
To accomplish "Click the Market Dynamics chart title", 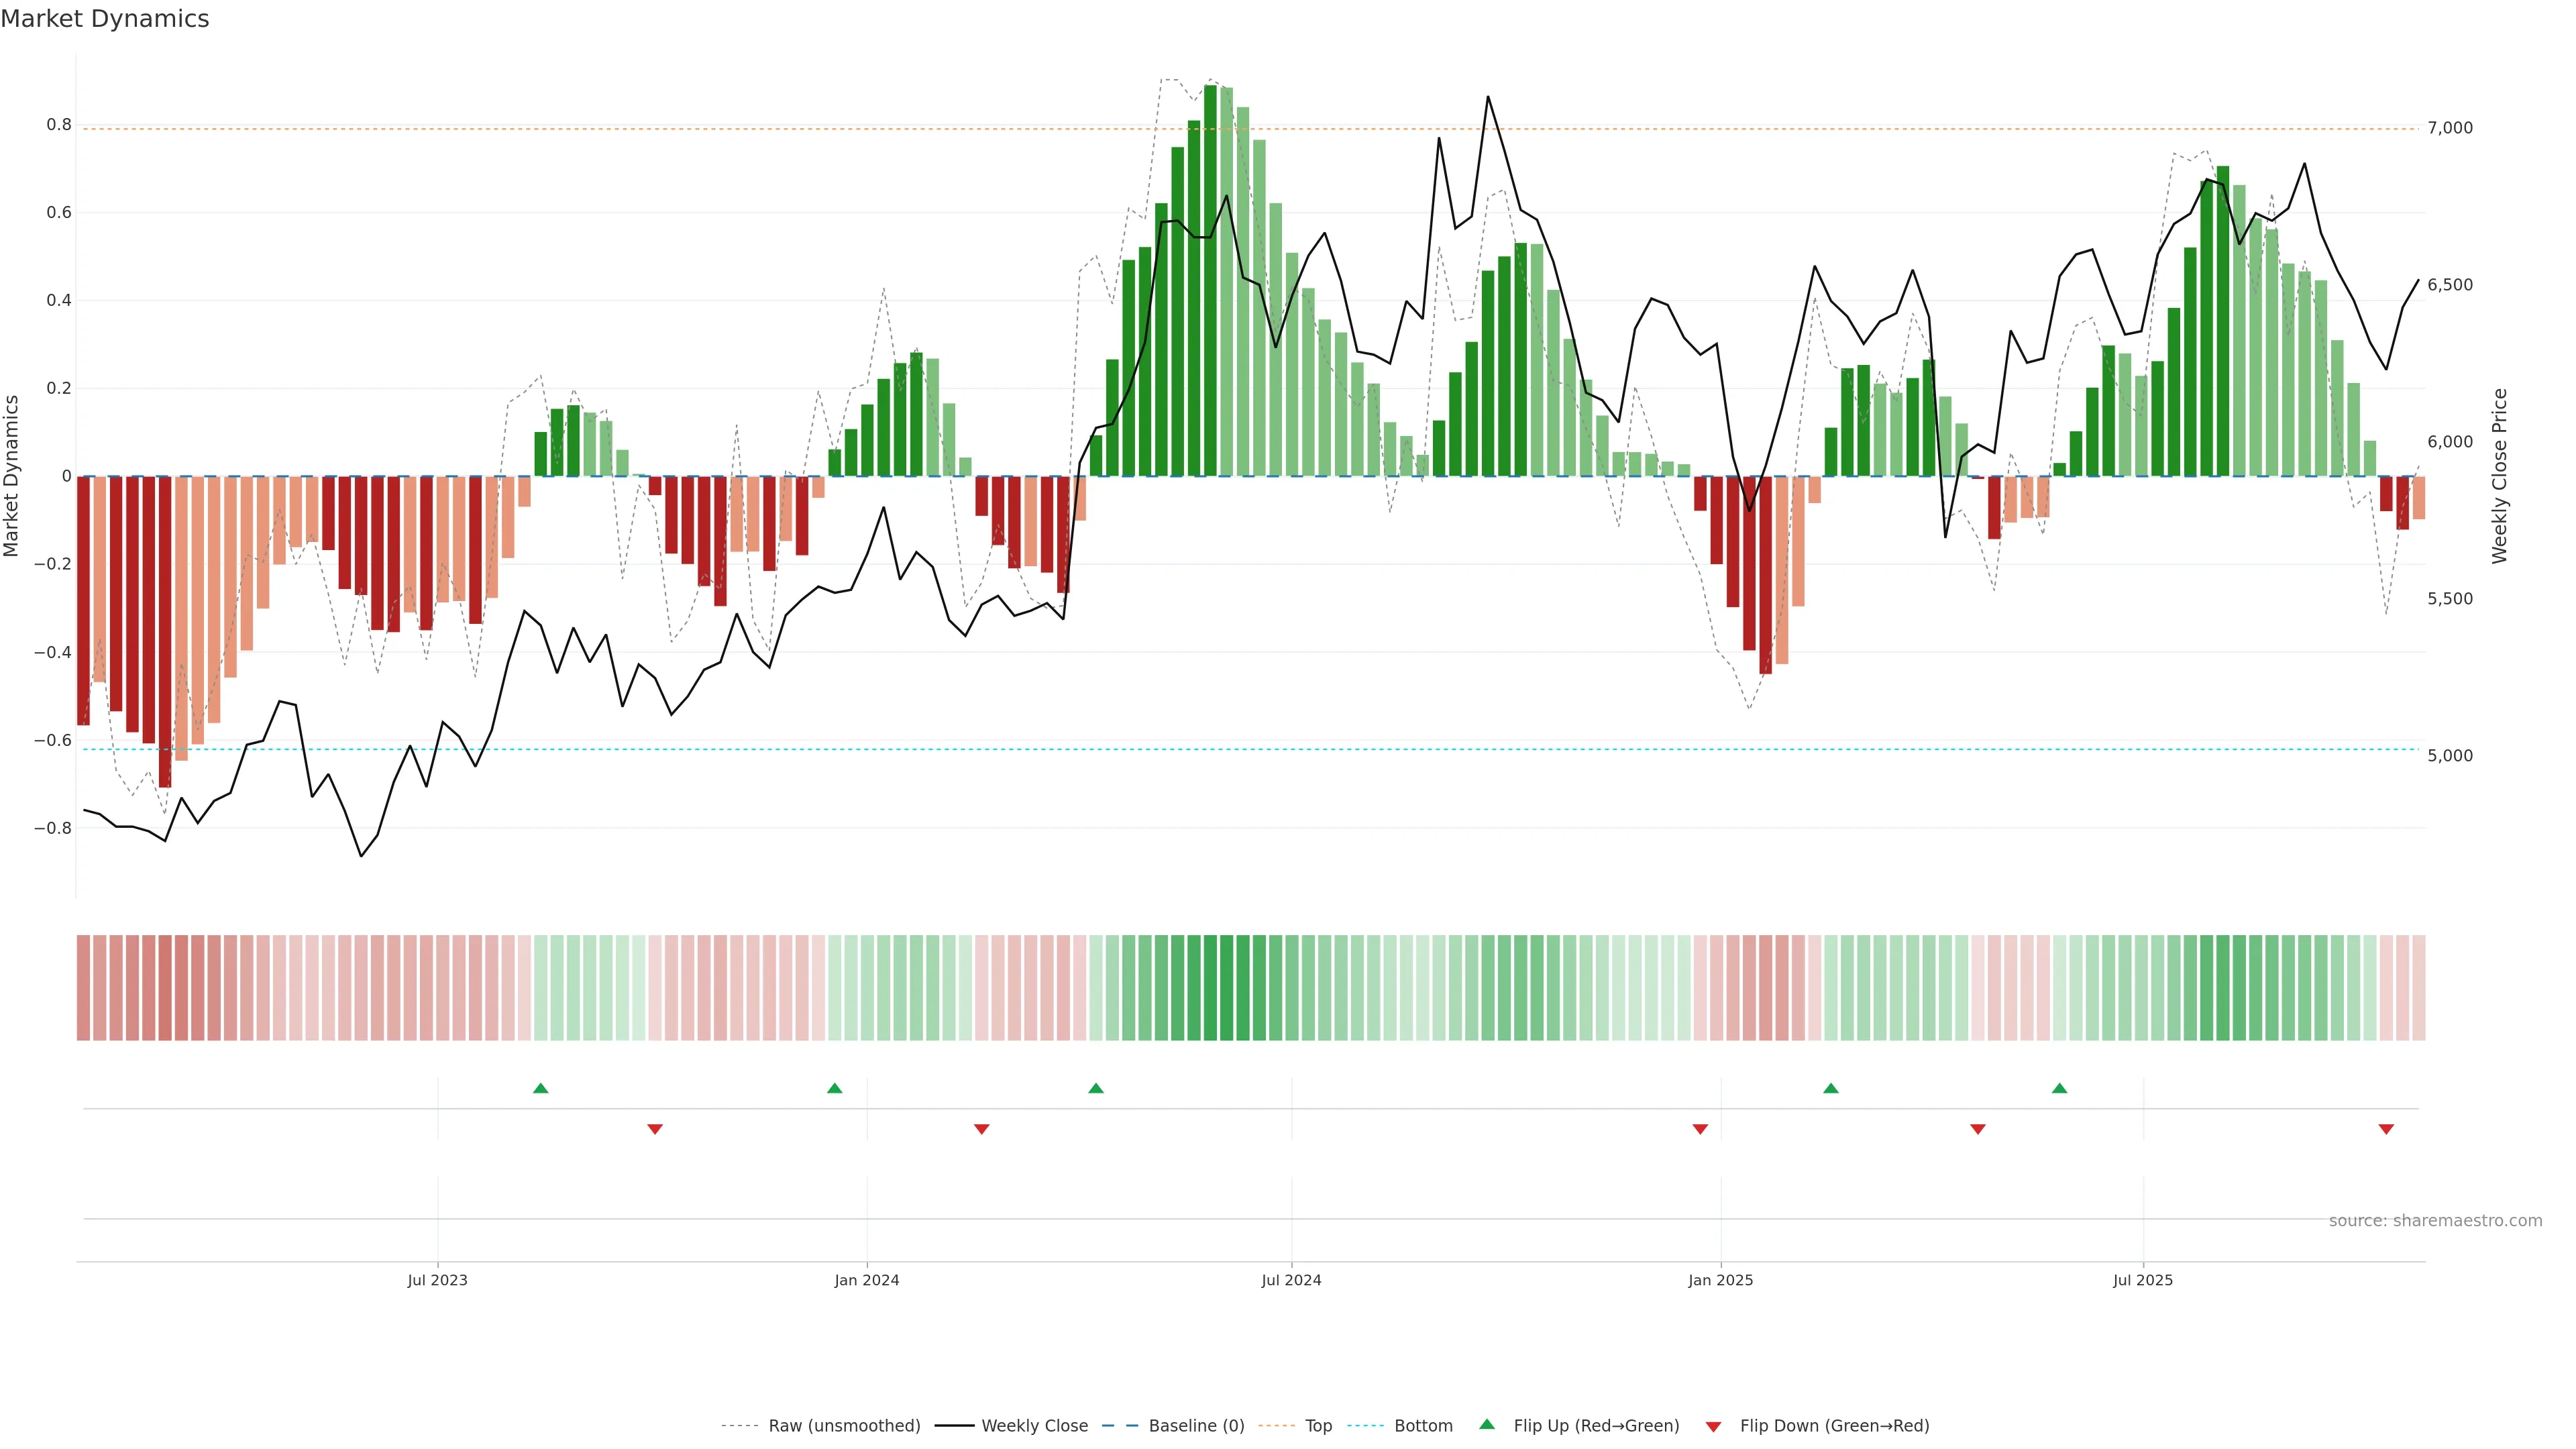I will (105, 19).
